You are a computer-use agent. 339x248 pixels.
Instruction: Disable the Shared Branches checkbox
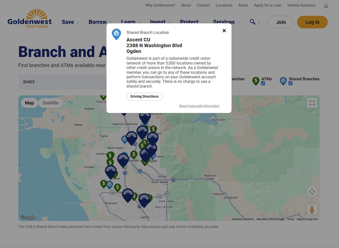290,83
